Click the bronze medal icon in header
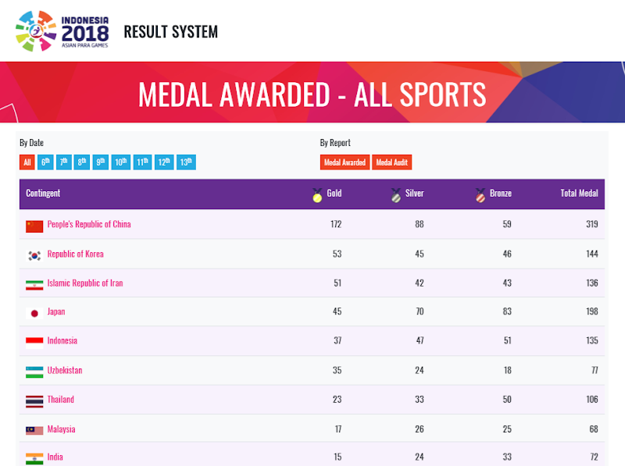The height and width of the screenshot is (466, 625). [480, 195]
